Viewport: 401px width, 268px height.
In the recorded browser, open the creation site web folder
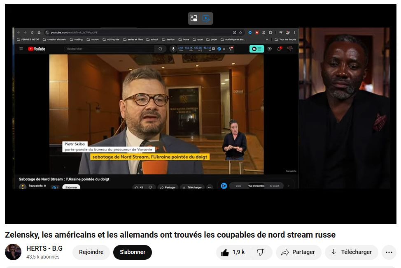click(x=54, y=39)
